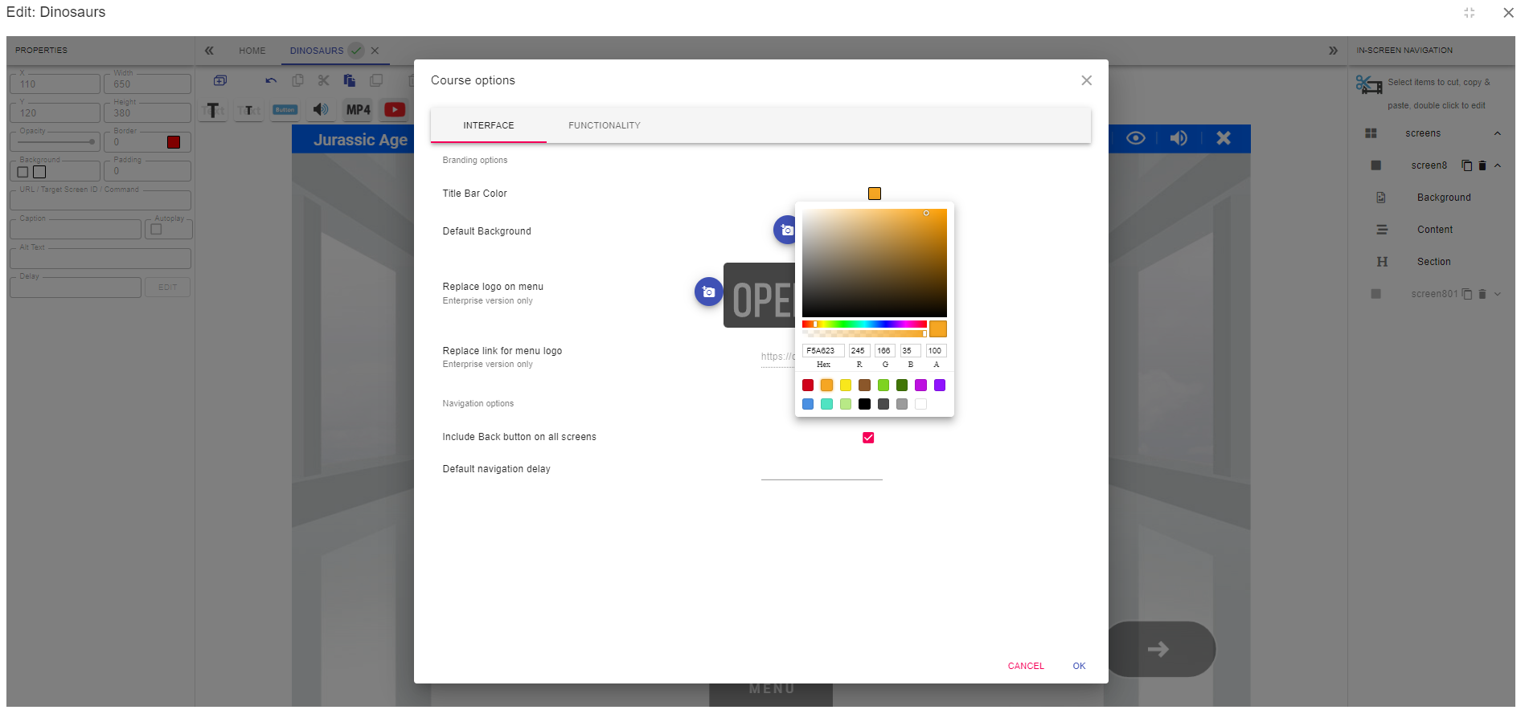This screenshot has width=1525, height=714.
Task: Click the YouTube insert icon in toolbar
Action: coord(395,109)
